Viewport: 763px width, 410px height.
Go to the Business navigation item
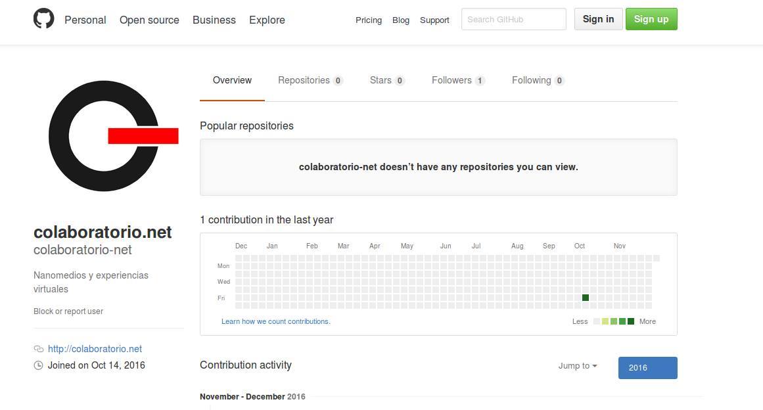click(214, 20)
